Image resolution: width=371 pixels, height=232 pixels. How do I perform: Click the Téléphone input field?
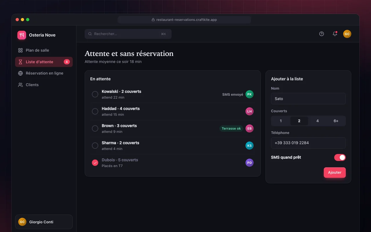pos(308,143)
